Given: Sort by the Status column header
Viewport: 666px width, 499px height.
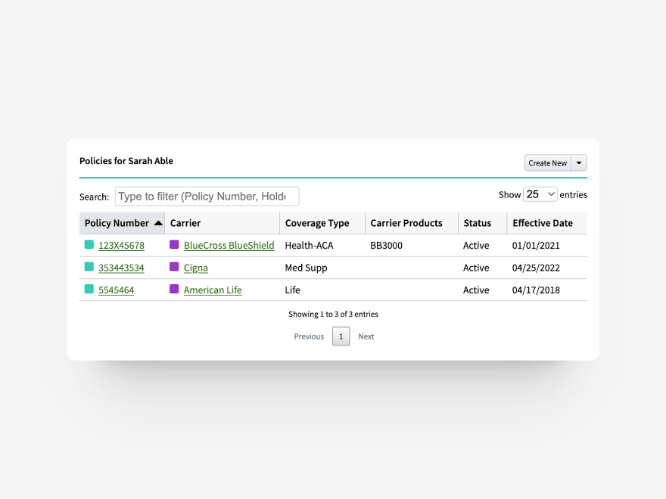Looking at the screenshot, I should pyautogui.click(x=477, y=223).
